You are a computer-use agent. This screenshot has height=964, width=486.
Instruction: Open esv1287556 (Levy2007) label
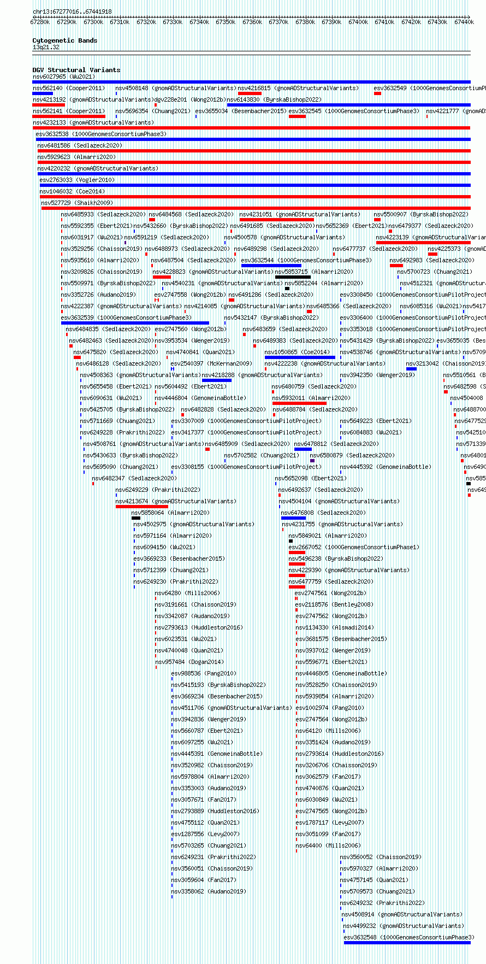point(206,834)
